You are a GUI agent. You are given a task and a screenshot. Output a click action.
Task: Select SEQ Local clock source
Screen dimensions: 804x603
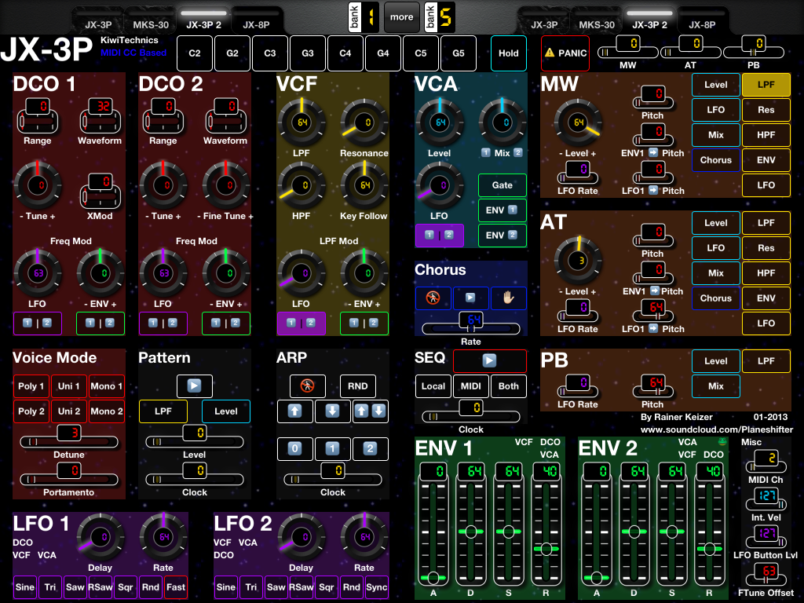click(x=433, y=386)
